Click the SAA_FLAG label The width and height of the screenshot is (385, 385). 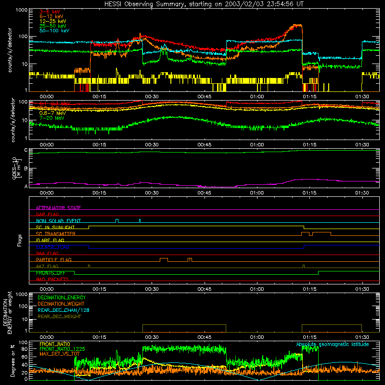pyautogui.click(x=47, y=253)
